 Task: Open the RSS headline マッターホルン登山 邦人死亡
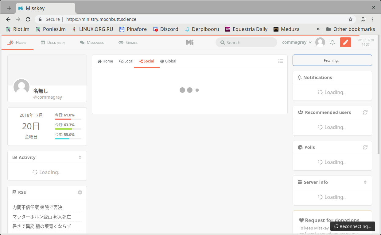(42, 217)
